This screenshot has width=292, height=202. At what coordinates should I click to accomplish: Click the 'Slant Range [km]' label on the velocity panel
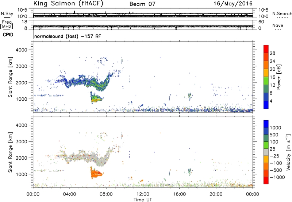(x=10, y=152)
